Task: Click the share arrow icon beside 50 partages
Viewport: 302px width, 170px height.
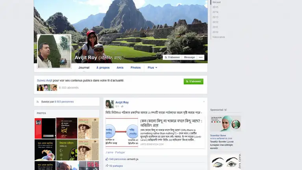Action: (x=107, y=166)
